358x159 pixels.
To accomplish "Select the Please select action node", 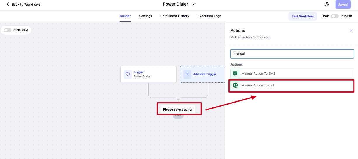I will [178, 109].
